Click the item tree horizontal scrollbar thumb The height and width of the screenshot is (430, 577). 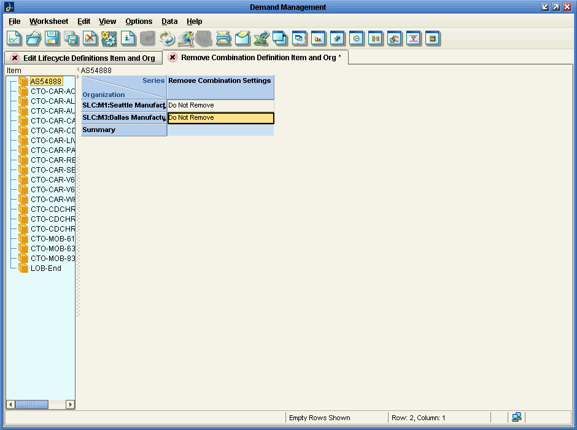point(32,405)
